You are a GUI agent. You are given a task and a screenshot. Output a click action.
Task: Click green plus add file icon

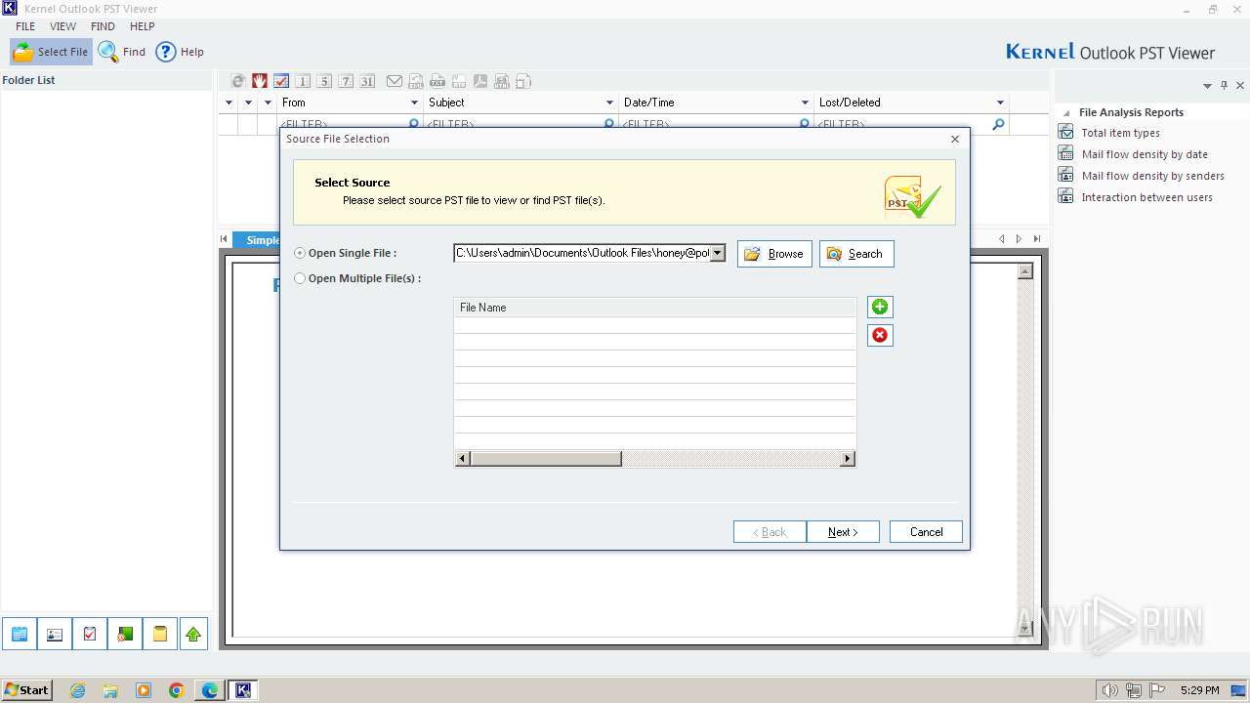click(x=880, y=307)
